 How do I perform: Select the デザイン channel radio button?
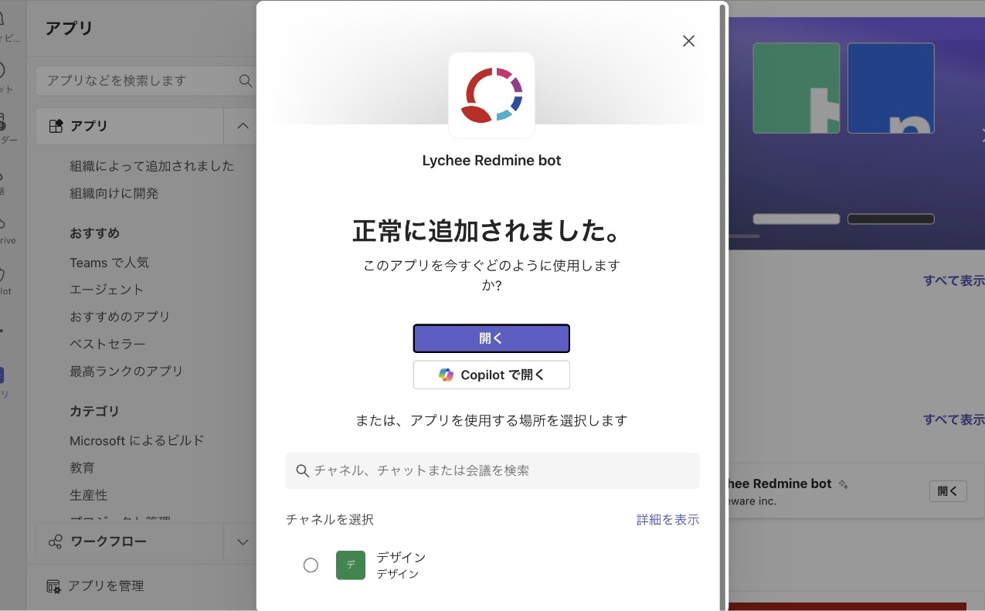[x=311, y=565]
